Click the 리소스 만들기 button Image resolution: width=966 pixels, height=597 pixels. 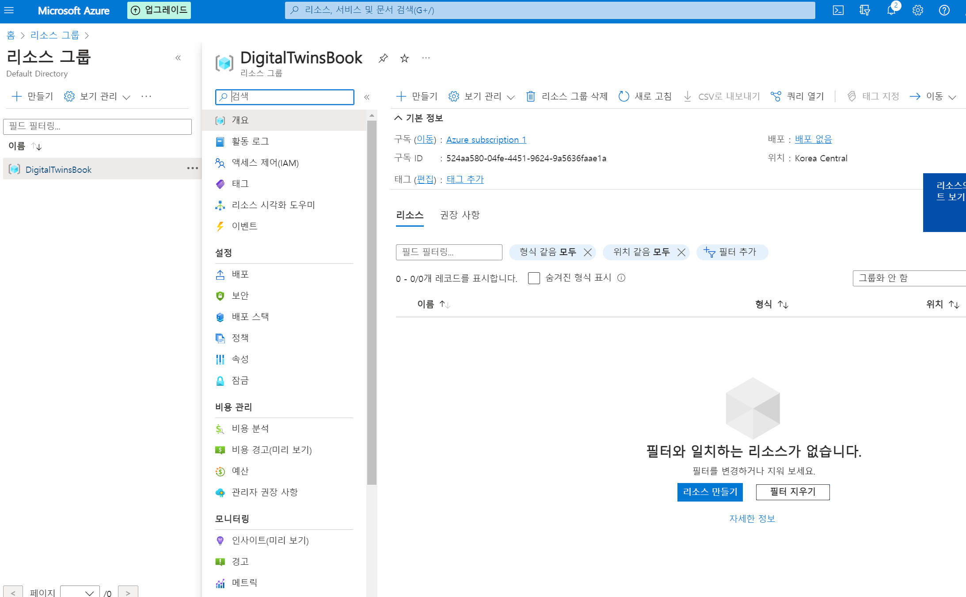point(710,492)
